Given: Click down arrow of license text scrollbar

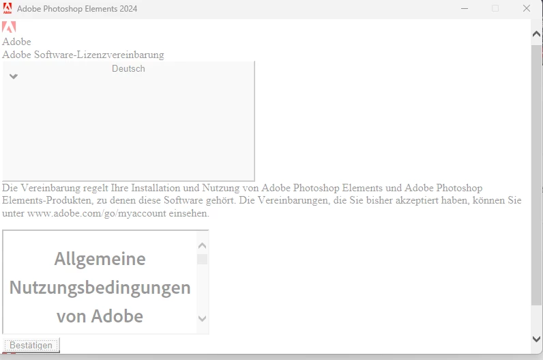Looking at the screenshot, I should pyautogui.click(x=202, y=318).
